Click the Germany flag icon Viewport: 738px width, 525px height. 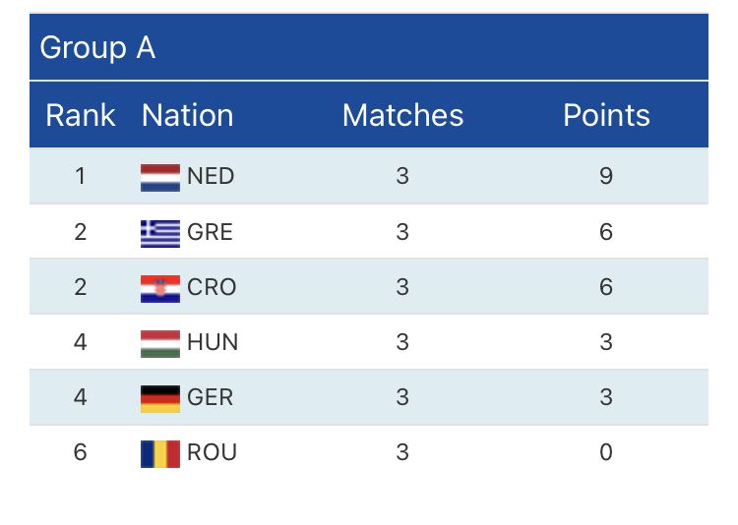160,397
